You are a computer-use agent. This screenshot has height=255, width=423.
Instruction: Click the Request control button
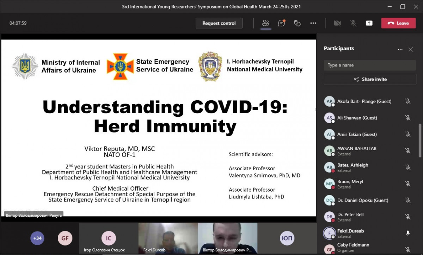[219, 23]
